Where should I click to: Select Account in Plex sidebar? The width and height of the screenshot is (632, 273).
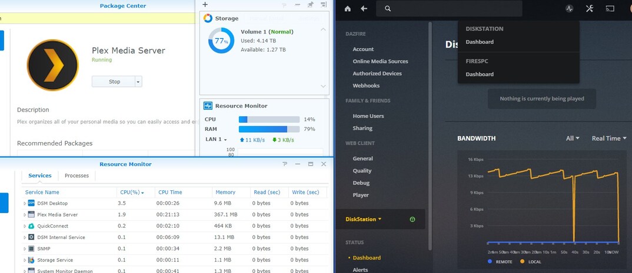[x=363, y=49]
